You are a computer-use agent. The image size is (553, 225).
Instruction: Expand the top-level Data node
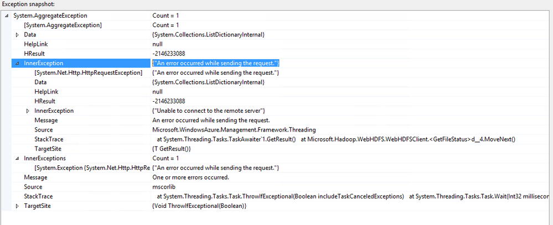[17, 35]
